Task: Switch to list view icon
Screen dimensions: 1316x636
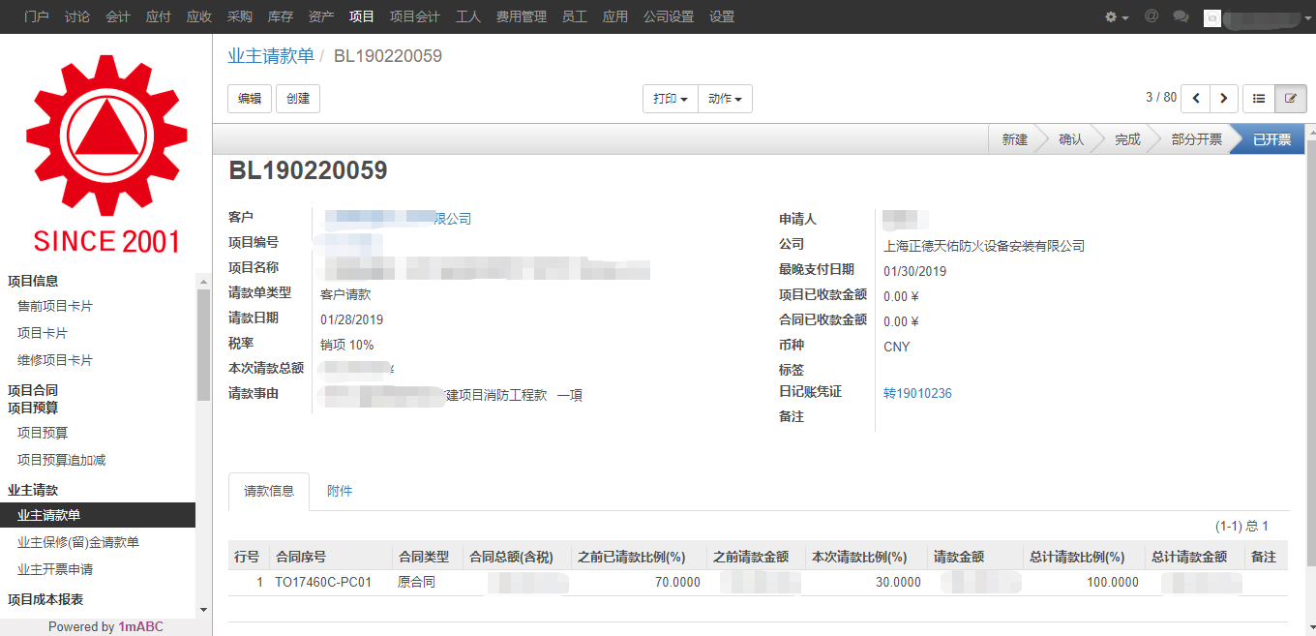Action: pos(1259,99)
